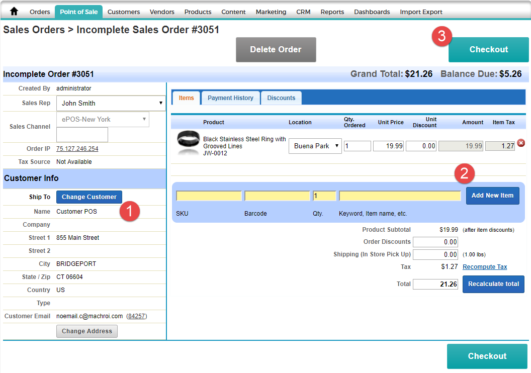Open the ring product thumbnail

[x=188, y=142]
